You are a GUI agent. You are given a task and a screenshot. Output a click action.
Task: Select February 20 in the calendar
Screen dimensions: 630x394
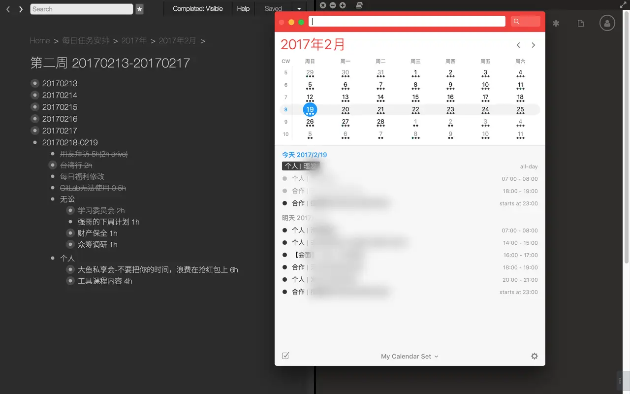click(x=346, y=109)
